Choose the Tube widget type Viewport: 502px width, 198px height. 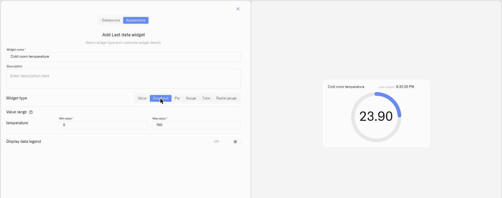click(206, 98)
